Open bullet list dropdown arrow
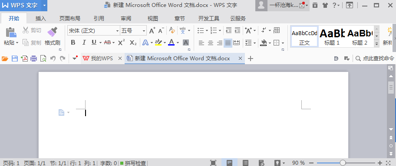 click(x=207, y=31)
